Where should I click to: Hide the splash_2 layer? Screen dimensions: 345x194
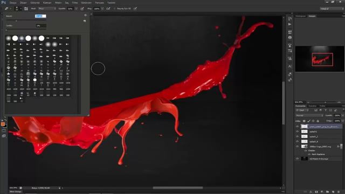click(x=297, y=136)
